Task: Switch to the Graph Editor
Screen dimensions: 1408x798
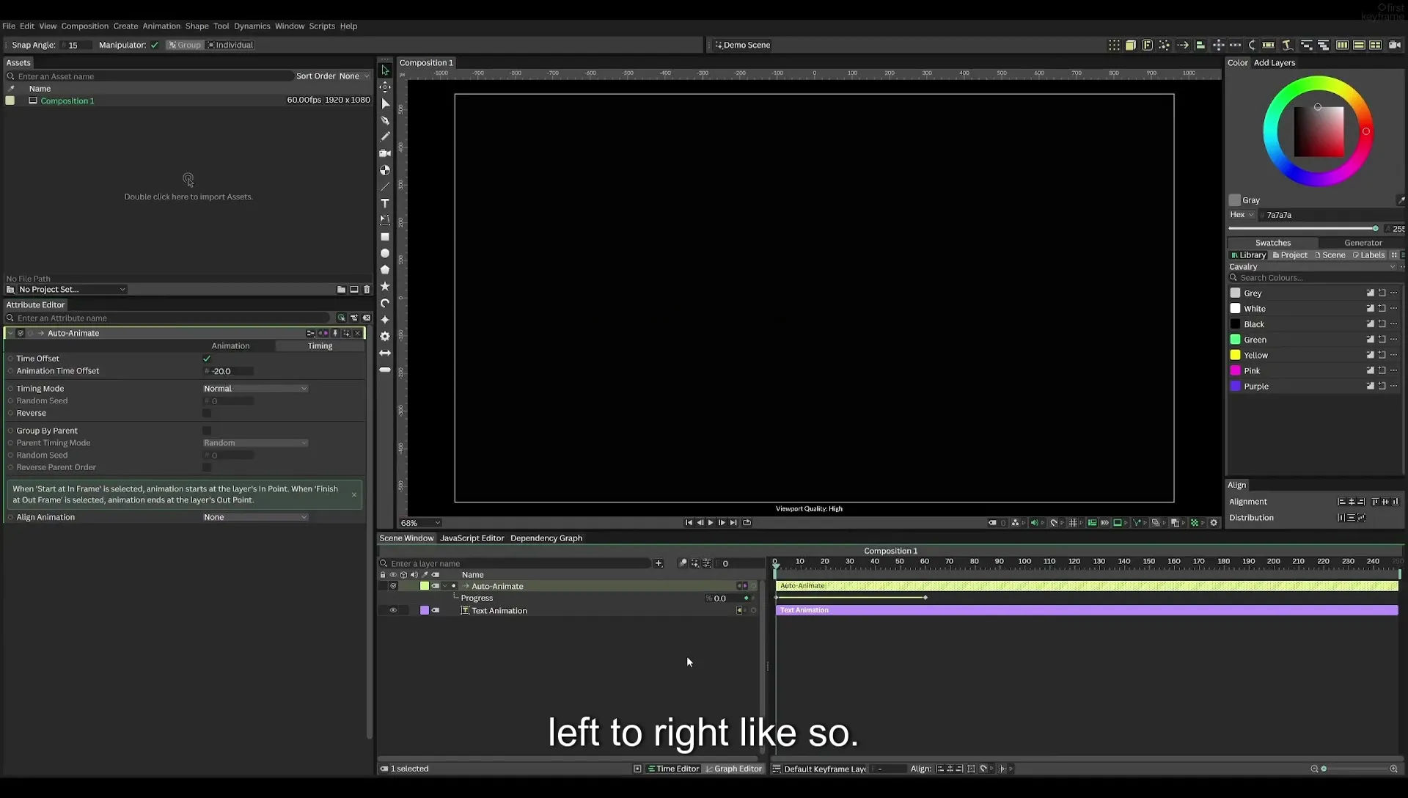Action: coord(733,769)
